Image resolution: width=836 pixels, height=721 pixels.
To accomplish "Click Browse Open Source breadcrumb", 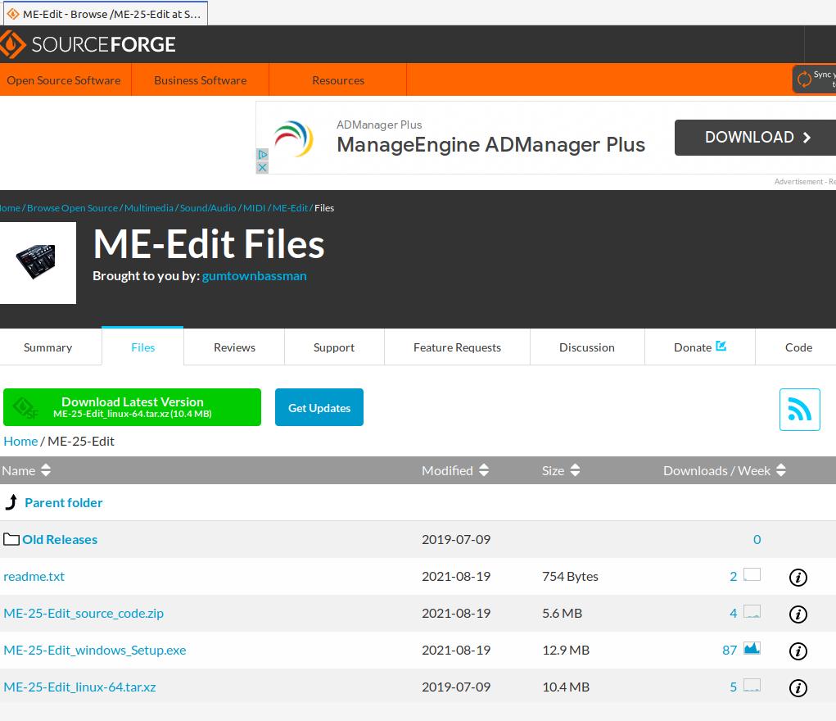I will click(73, 208).
